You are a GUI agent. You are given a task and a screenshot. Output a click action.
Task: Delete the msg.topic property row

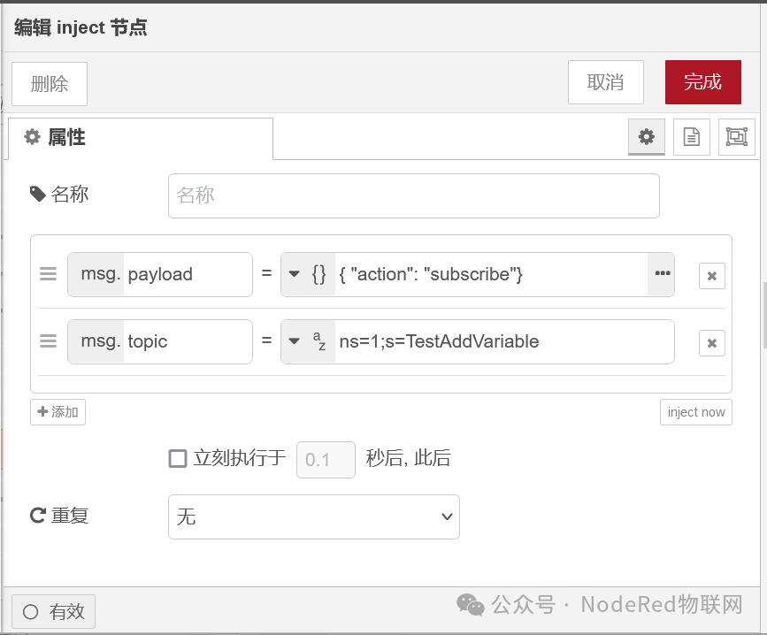point(712,342)
